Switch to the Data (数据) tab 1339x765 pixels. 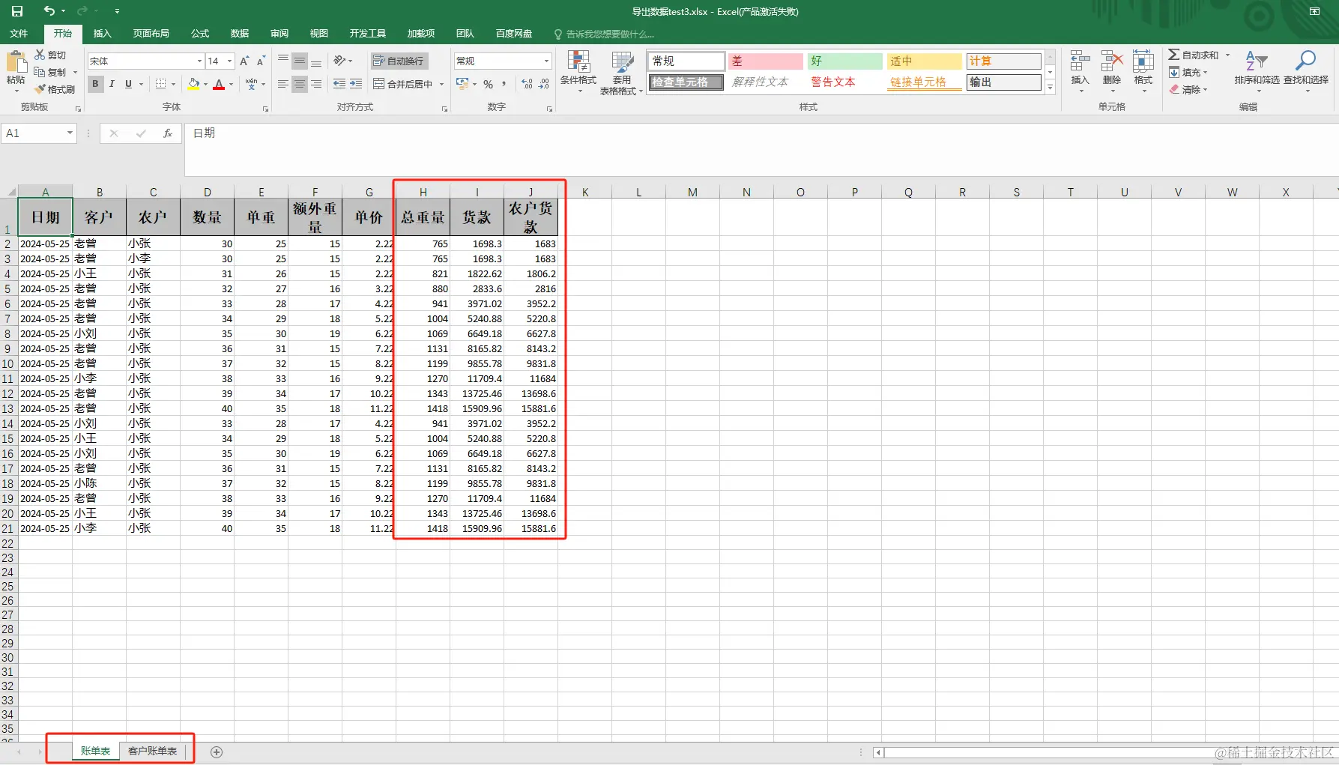(240, 34)
